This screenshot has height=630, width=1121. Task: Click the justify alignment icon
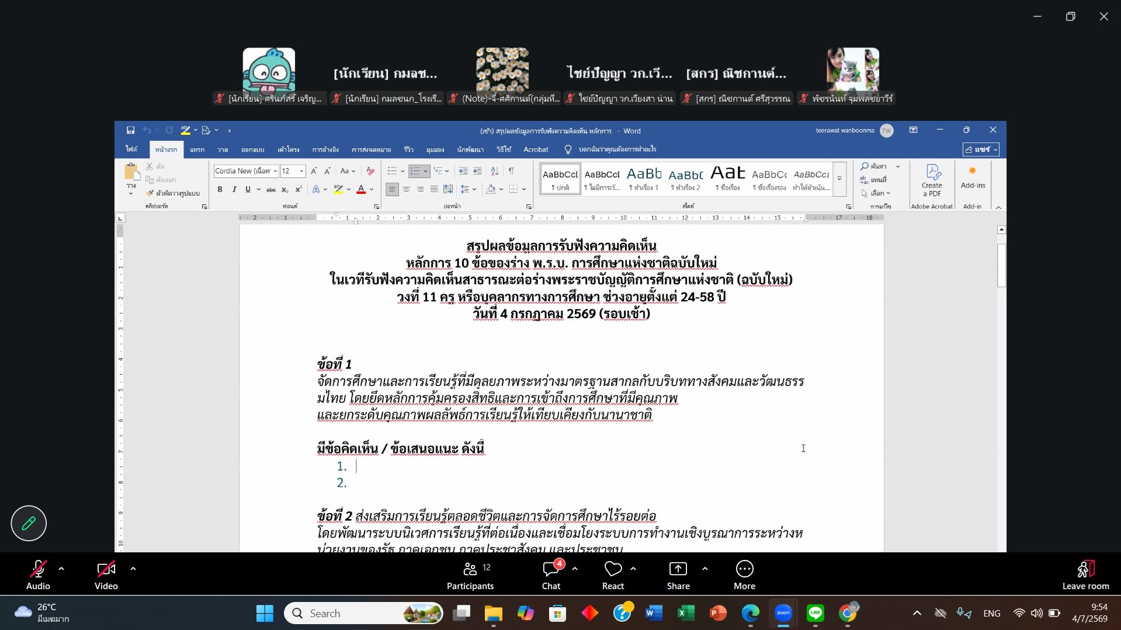[434, 189]
